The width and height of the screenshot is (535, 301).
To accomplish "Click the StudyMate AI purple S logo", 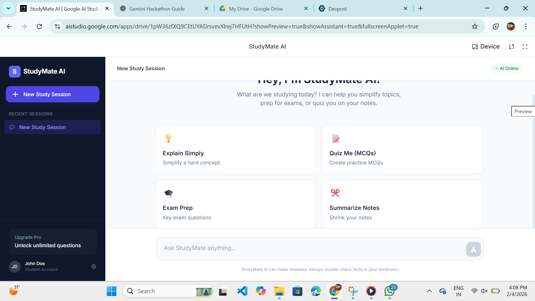I will (14, 72).
